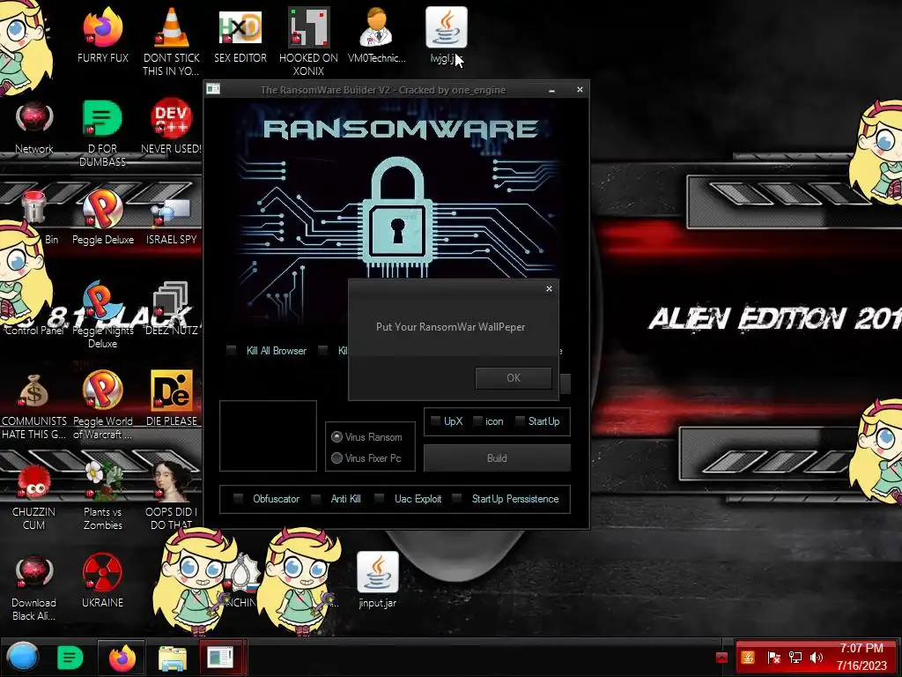Open the File Explorer taskbar icon
Viewport: 902px width, 677px height.
point(172,658)
